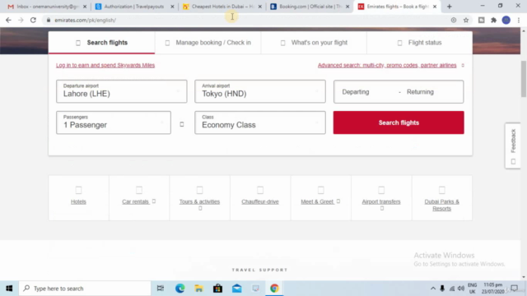Screen dimensions: 527x296
Task: Click Log in to earn Skywards Miles link
Action: coord(105,65)
